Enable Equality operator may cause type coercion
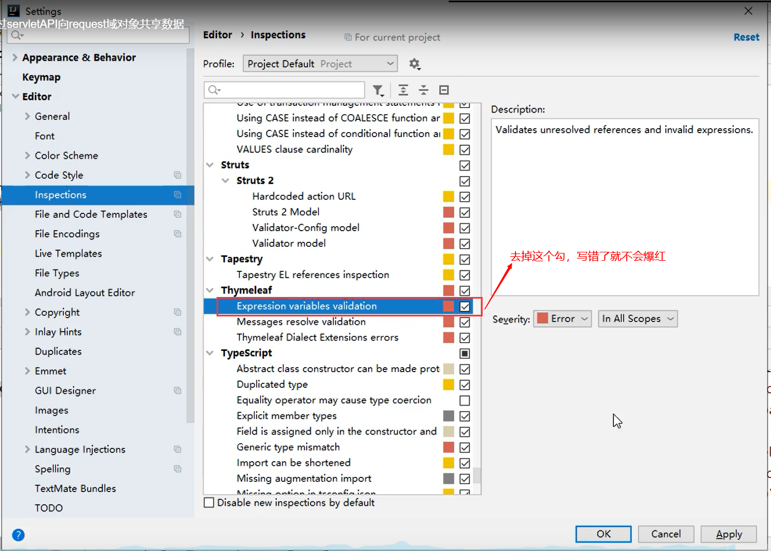 (x=465, y=401)
